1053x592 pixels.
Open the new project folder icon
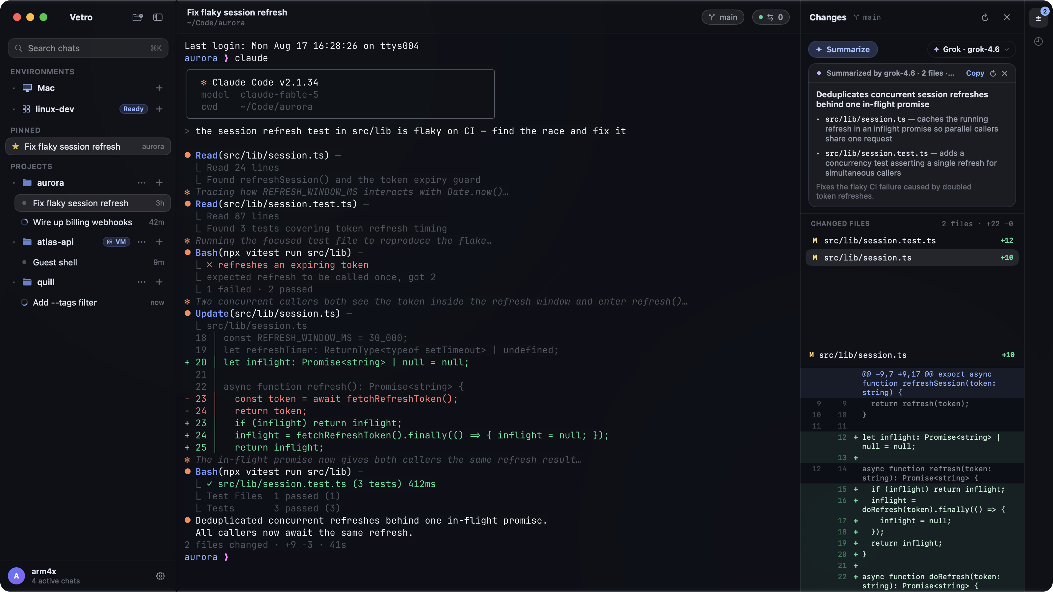pyautogui.click(x=137, y=17)
